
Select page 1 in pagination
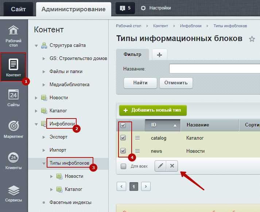point(134,187)
